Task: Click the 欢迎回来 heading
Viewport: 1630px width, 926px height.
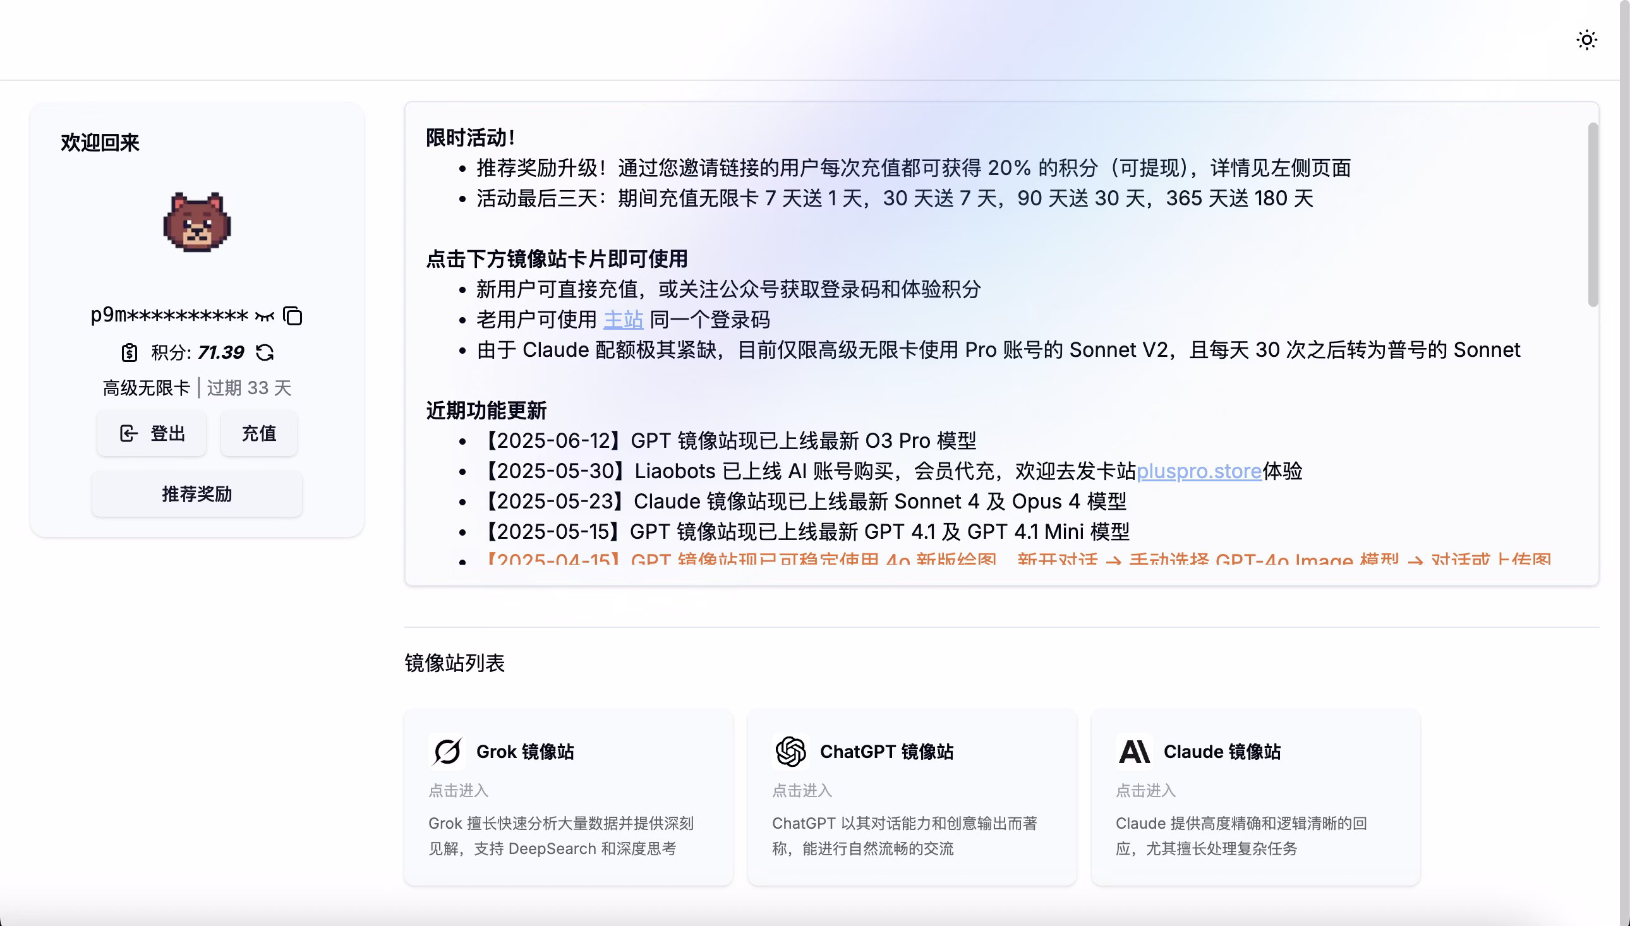Action: tap(100, 143)
